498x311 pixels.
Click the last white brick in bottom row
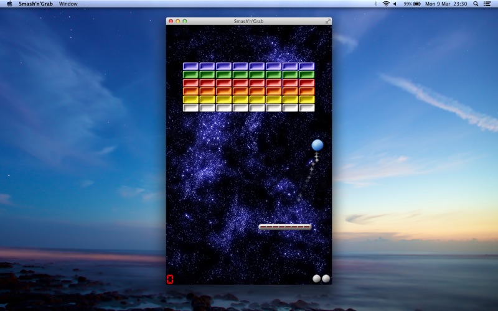click(307, 108)
